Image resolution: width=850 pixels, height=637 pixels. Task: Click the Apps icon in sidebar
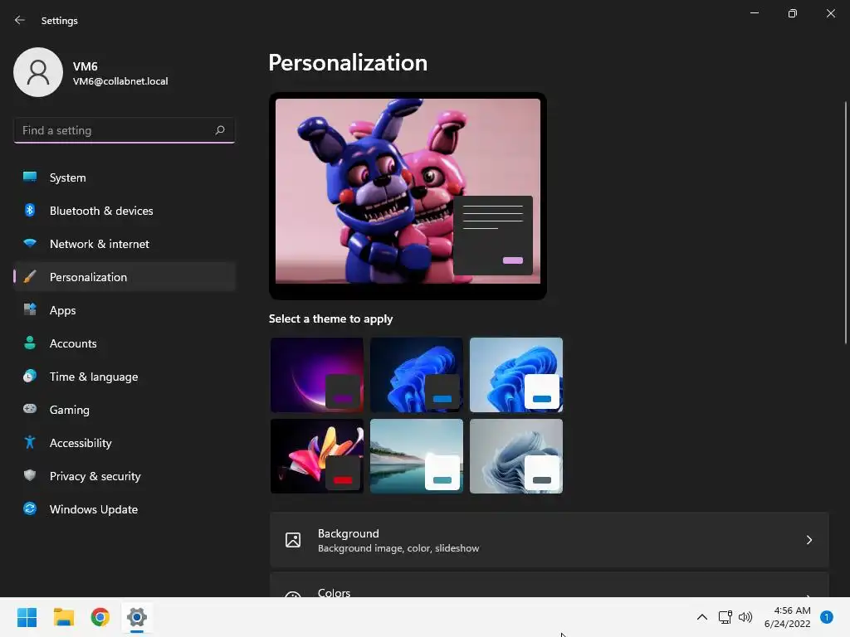pos(30,310)
